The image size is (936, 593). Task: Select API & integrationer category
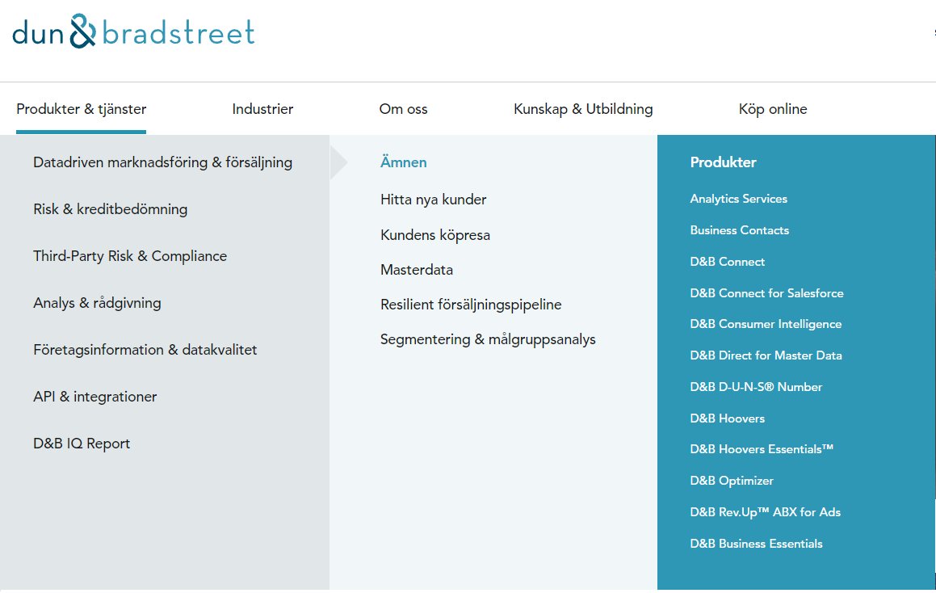click(95, 397)
